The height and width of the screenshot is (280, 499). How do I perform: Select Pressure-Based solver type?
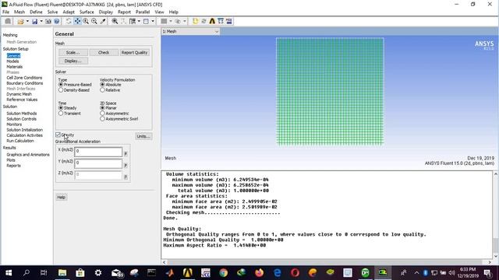pyautogui.click(x=61, y=85)
